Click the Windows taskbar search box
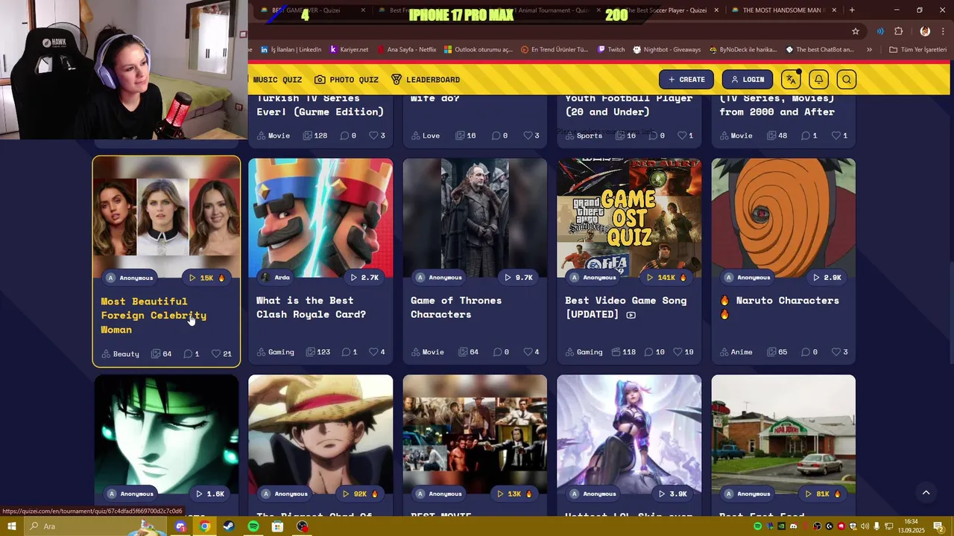Screen dimensions: 954x536 (95, 526)
